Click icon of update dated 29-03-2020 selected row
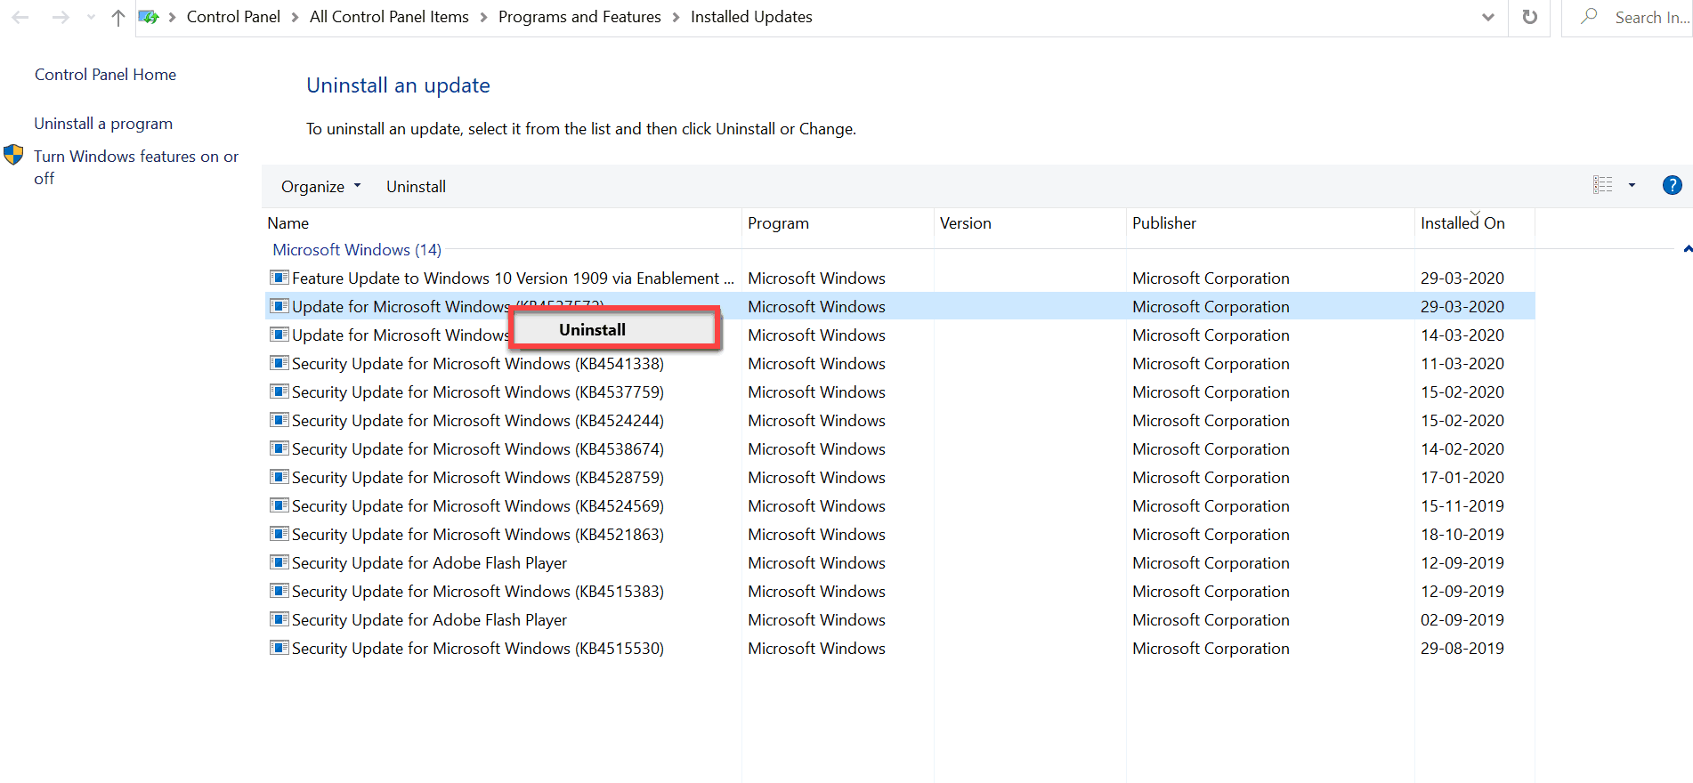Viewport: 1693px width, 783px height. (279, 306)
